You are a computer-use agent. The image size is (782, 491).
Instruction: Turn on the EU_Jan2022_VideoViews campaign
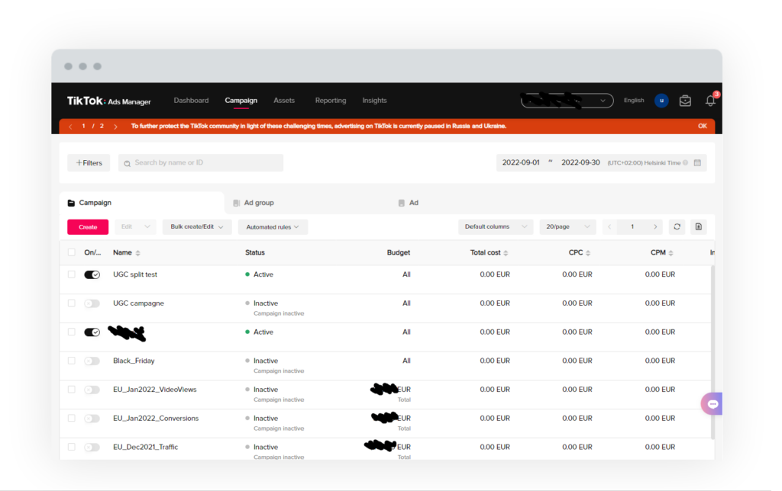tap(92, 390)
